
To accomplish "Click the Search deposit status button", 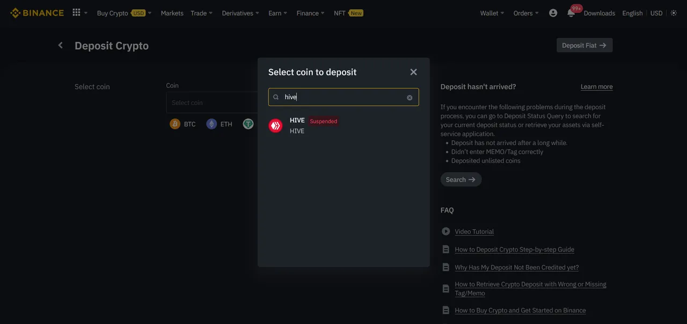I will 461,179.
